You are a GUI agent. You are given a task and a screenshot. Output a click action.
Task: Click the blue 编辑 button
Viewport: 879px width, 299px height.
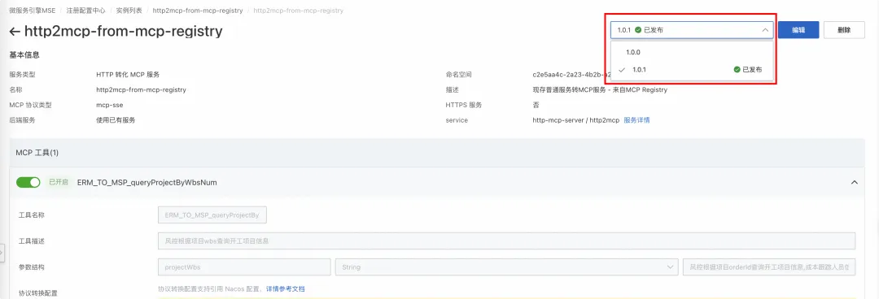coord(798,30)
